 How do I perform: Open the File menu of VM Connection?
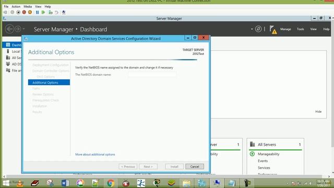coord(6,7)
